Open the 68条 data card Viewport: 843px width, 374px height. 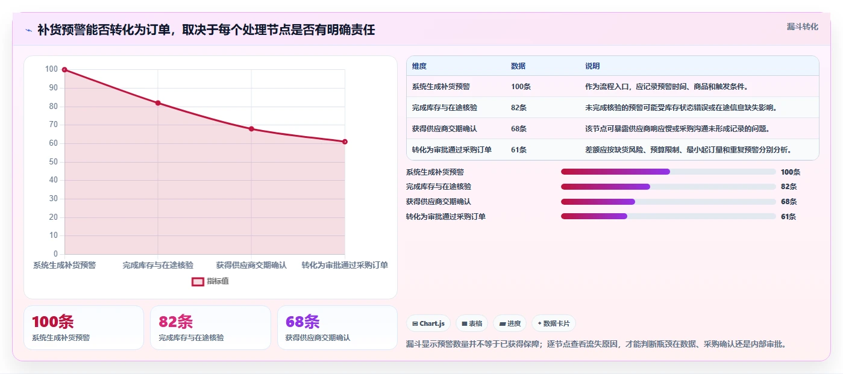337,328
